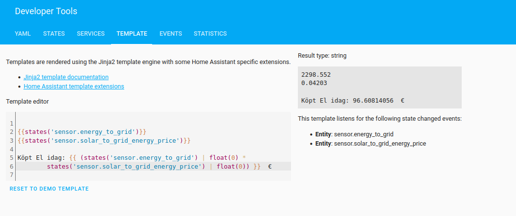Open Jinja2 template documentation link
This screenshot has width=516, height=216.
point(66,77)
